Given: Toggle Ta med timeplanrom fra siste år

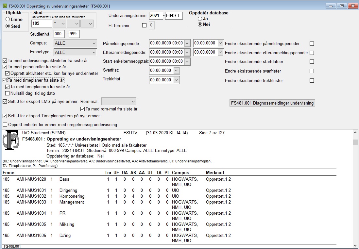Looking at the screenshot, I should [x=7, y=87].
